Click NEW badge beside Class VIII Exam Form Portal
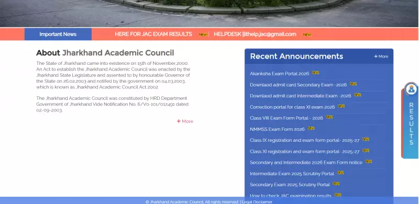 point(329,117)
